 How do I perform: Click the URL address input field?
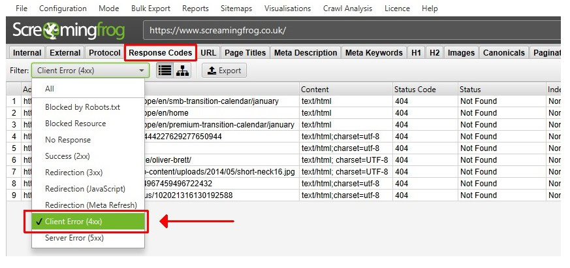(352, 30)
